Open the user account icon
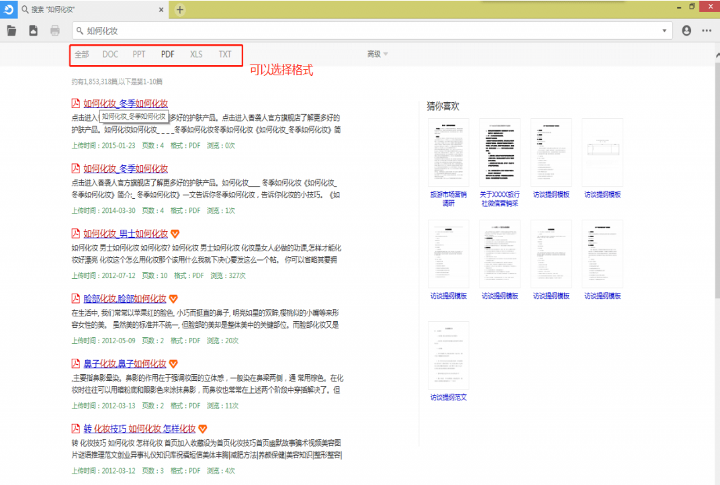 [x=686, y=31]
